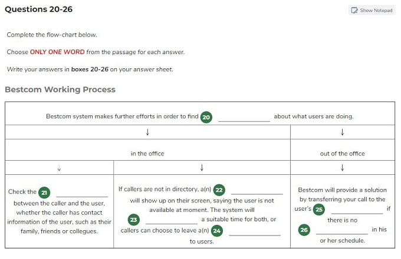401x259 pixels.
Task: Click the green number 21 badge
Action: (44, 192)
